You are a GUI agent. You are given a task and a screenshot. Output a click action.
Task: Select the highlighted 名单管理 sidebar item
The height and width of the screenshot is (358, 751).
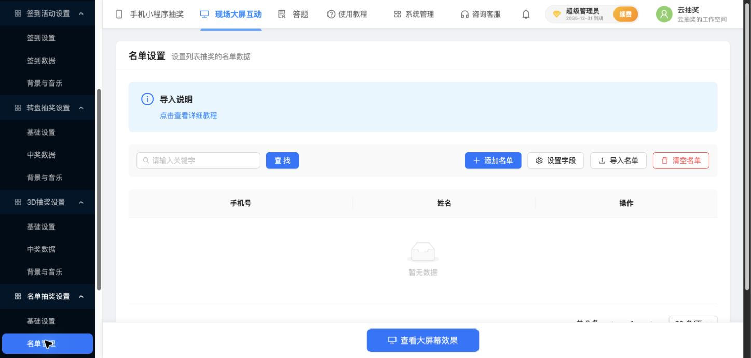click(47, 343)
